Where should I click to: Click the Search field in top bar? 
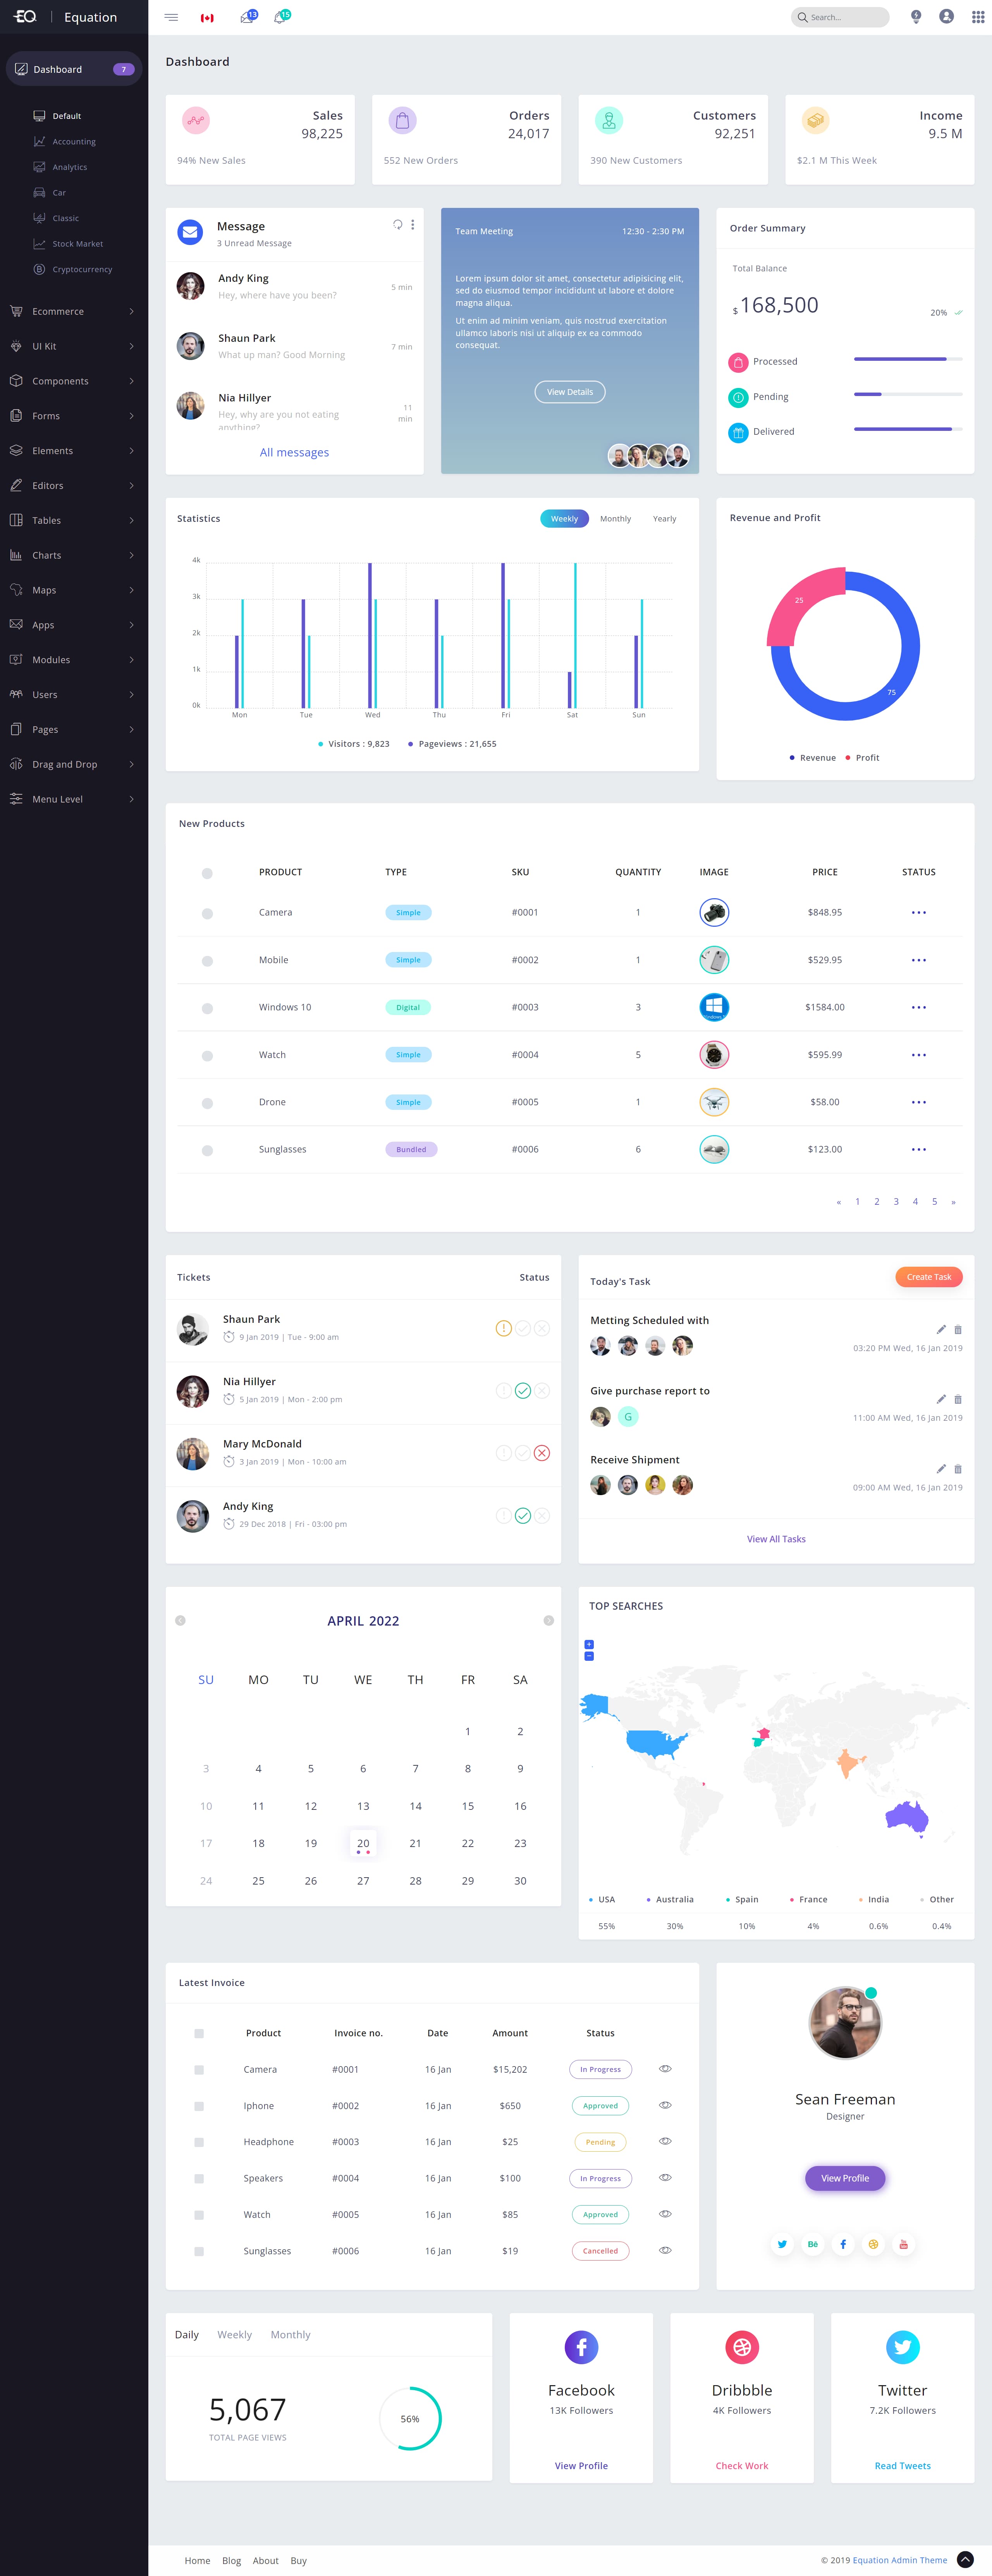840,17
